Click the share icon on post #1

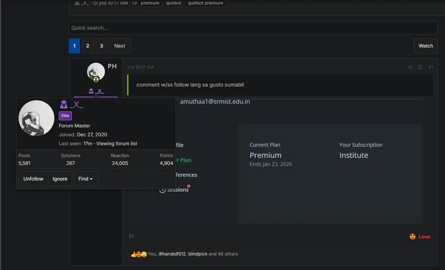pos(410,67)
